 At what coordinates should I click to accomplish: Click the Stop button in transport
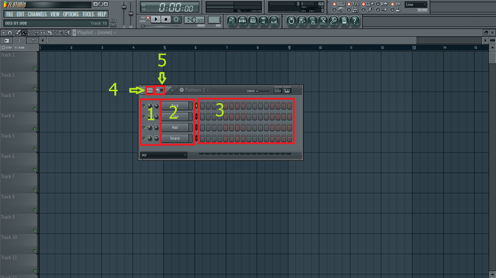pos(166,19)
